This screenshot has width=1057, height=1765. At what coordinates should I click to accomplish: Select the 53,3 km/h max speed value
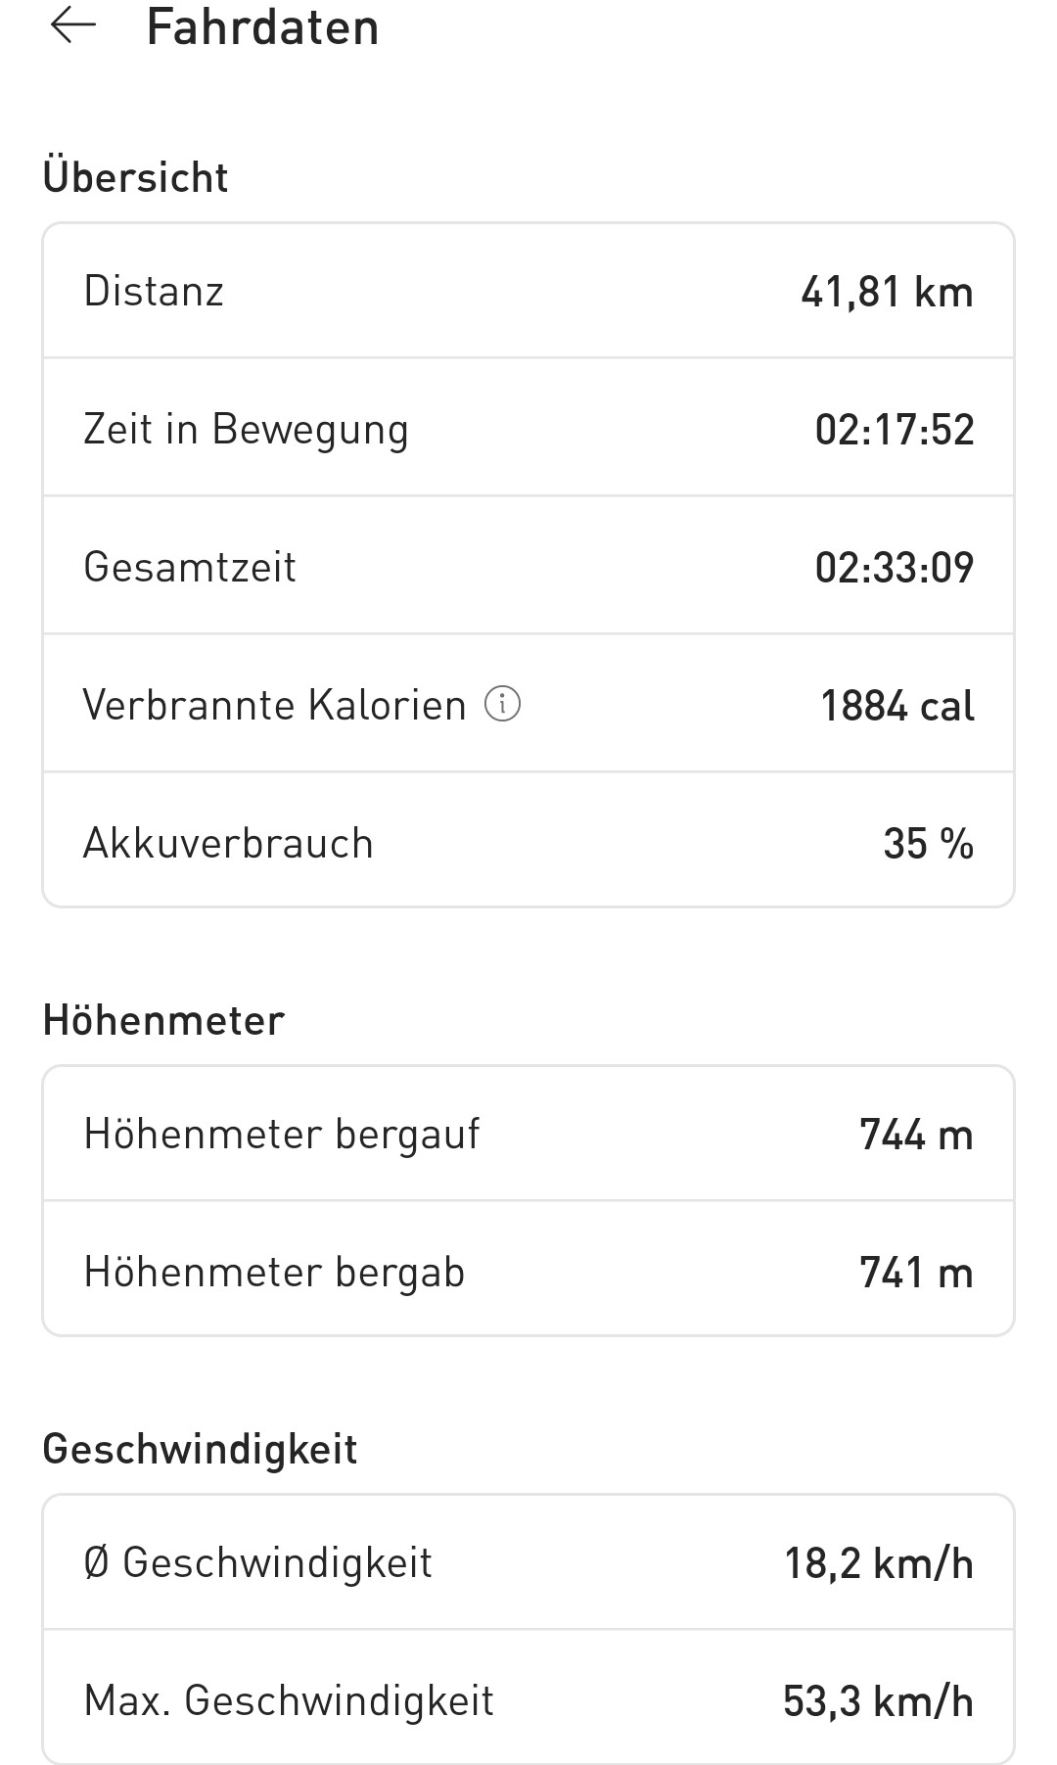pyautogui.click(x=878, y=1701)
